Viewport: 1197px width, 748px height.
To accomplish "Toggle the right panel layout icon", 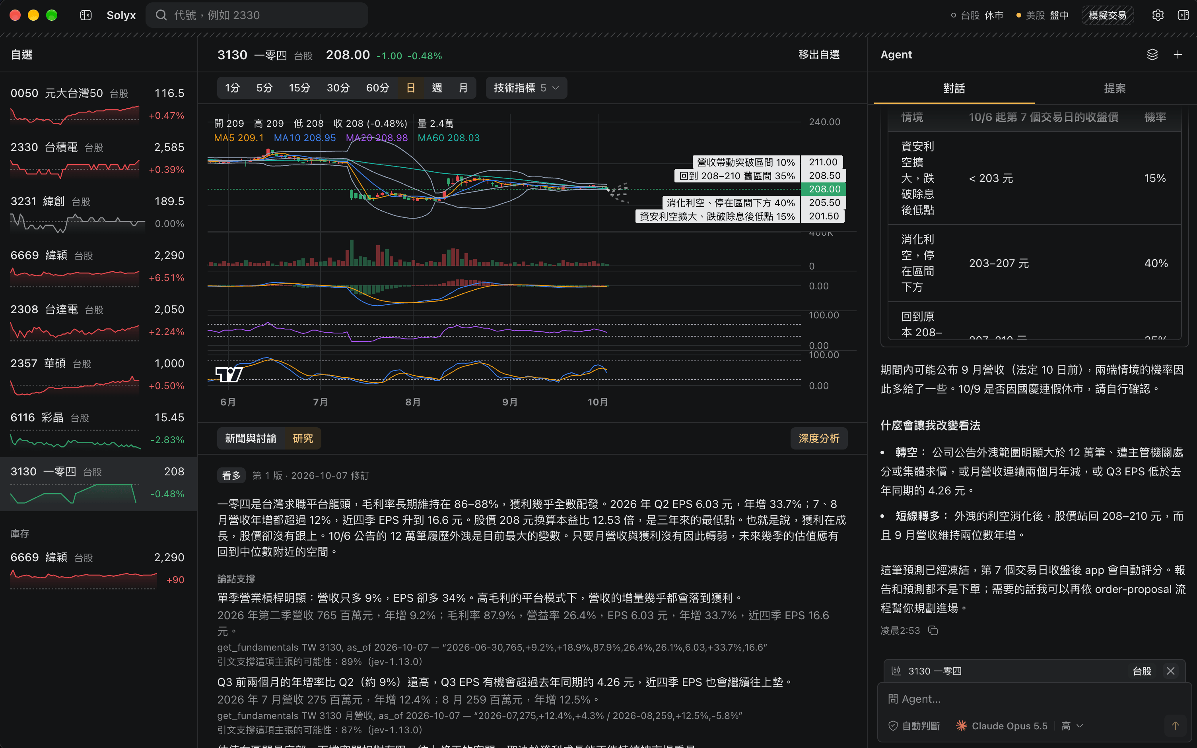I will [x=1183, y=16].
